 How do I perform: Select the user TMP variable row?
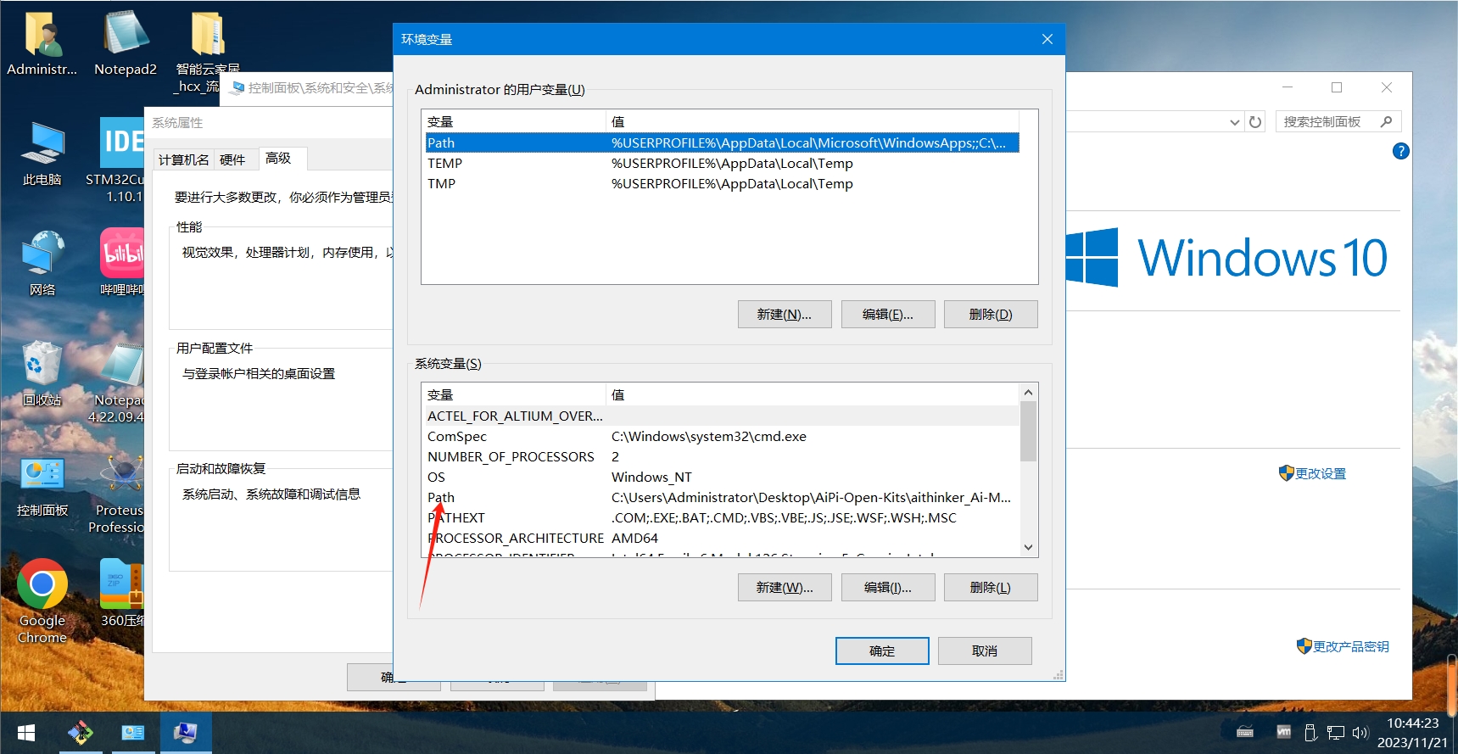pos(722,183)
